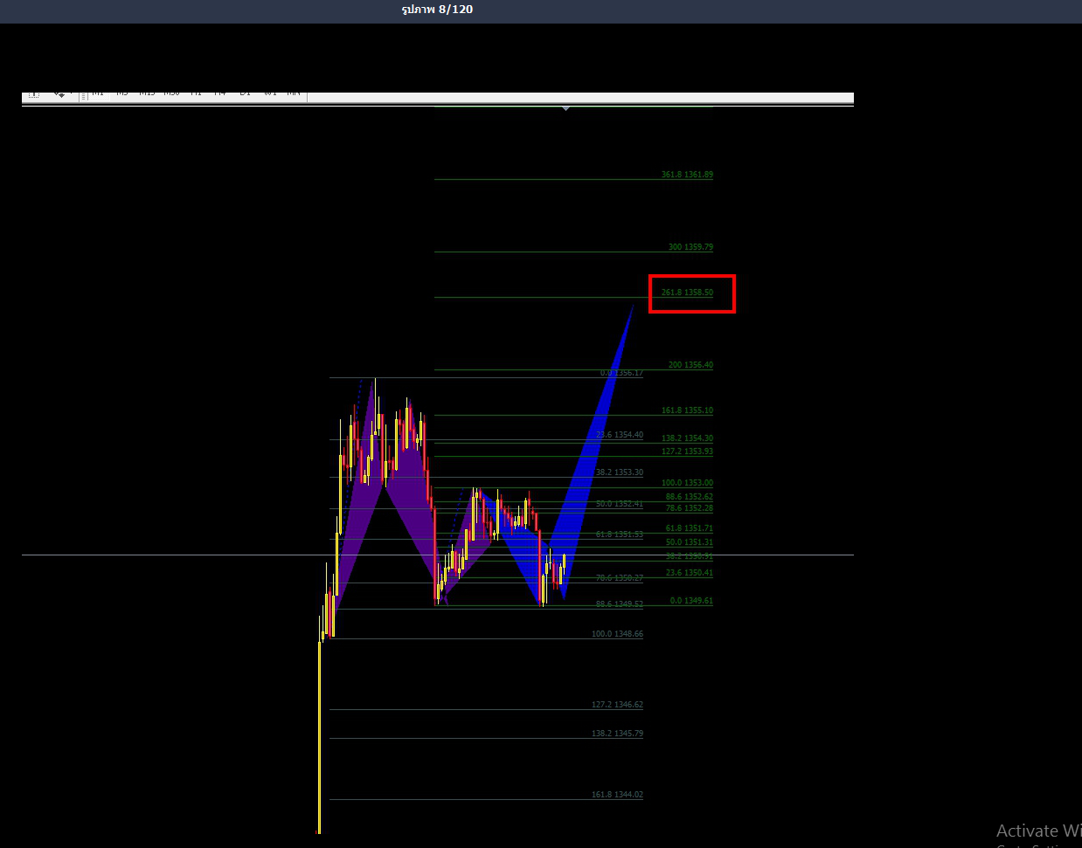
Task: Click grey retracement label 127.2 1346.62
Action: [617, 705]
